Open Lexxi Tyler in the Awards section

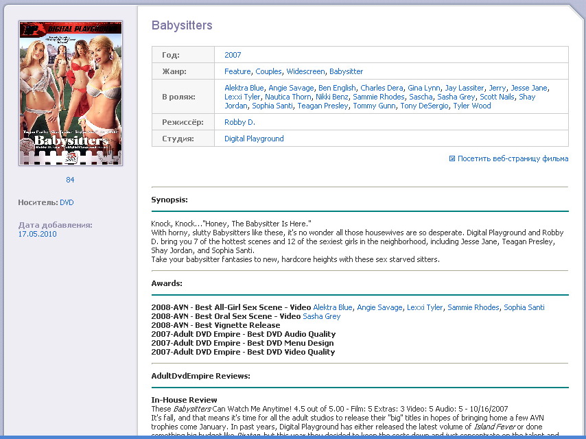tap(425, 307)
